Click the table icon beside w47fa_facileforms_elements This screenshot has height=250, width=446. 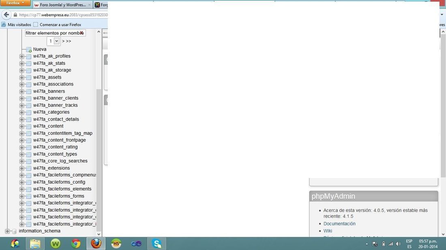(x=28, y=189)
